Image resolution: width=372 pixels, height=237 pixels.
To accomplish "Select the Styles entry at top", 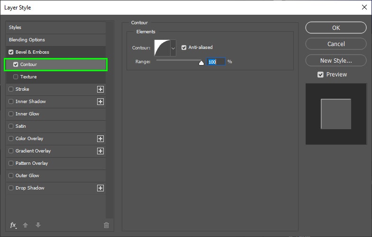I will (15, 28).
